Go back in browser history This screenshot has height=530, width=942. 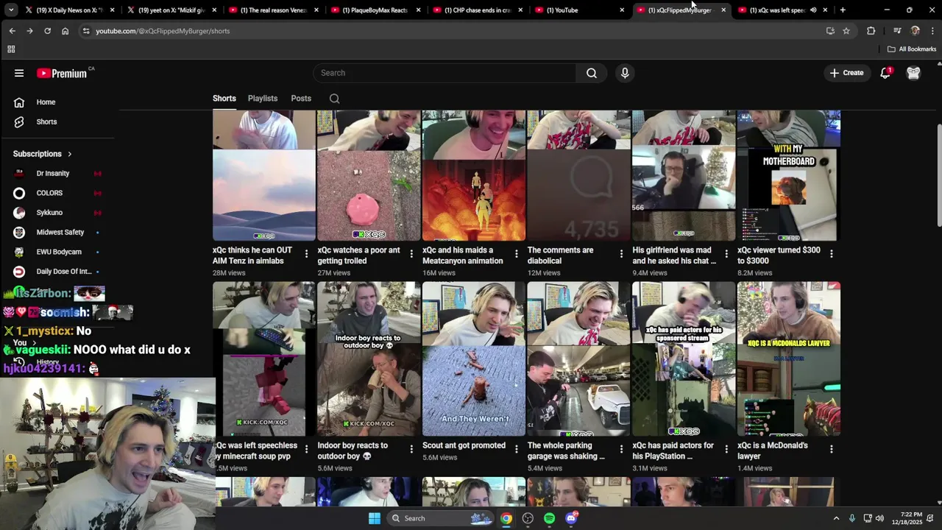(x=12, y=31)
